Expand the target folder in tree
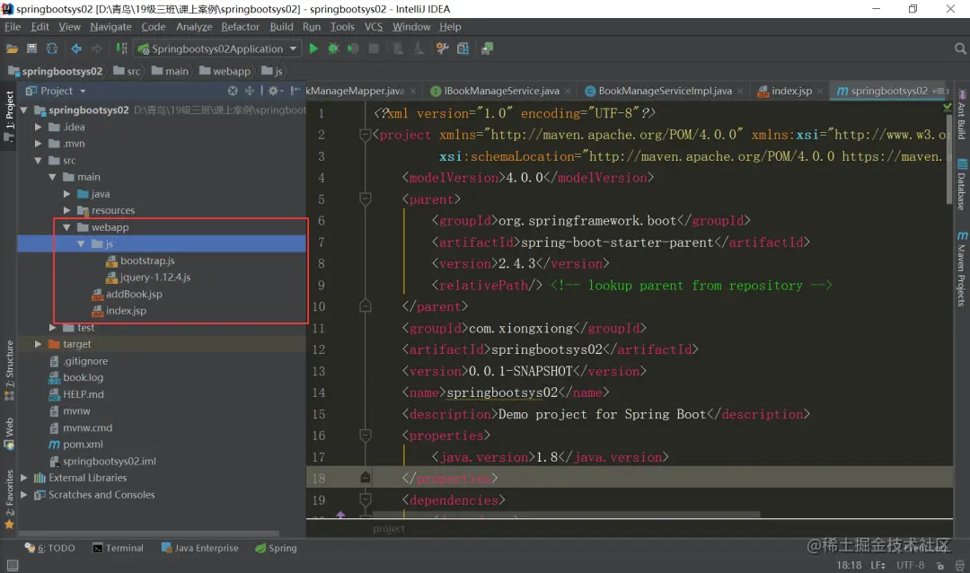 pyautogui.click(x=39, y=344)
